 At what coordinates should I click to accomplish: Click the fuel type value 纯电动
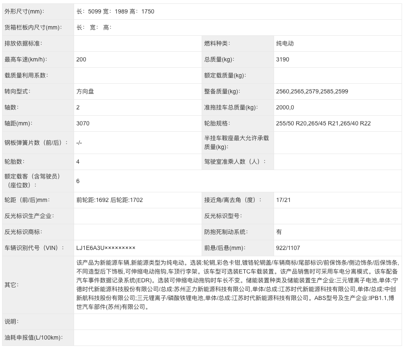(285, 43)
